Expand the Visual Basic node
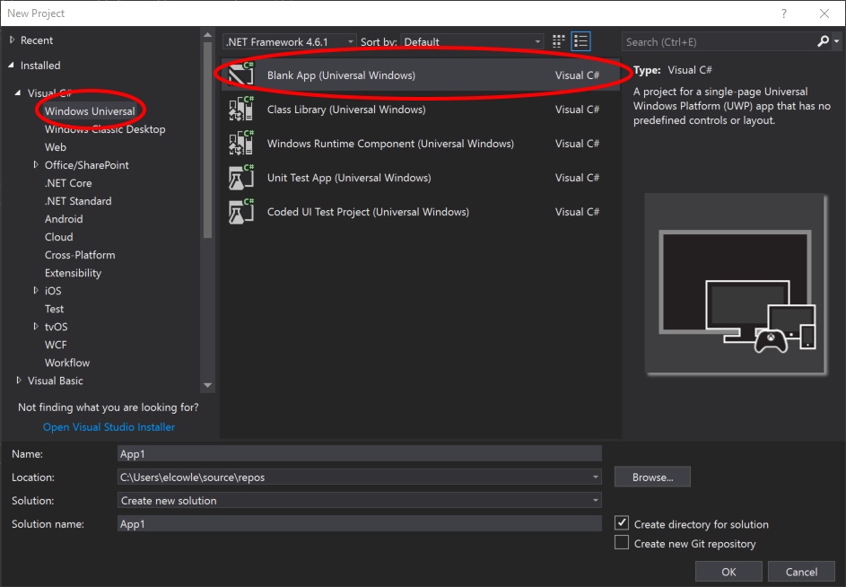The width and height of the screenshot is (846, 587). tap(20, 380)
